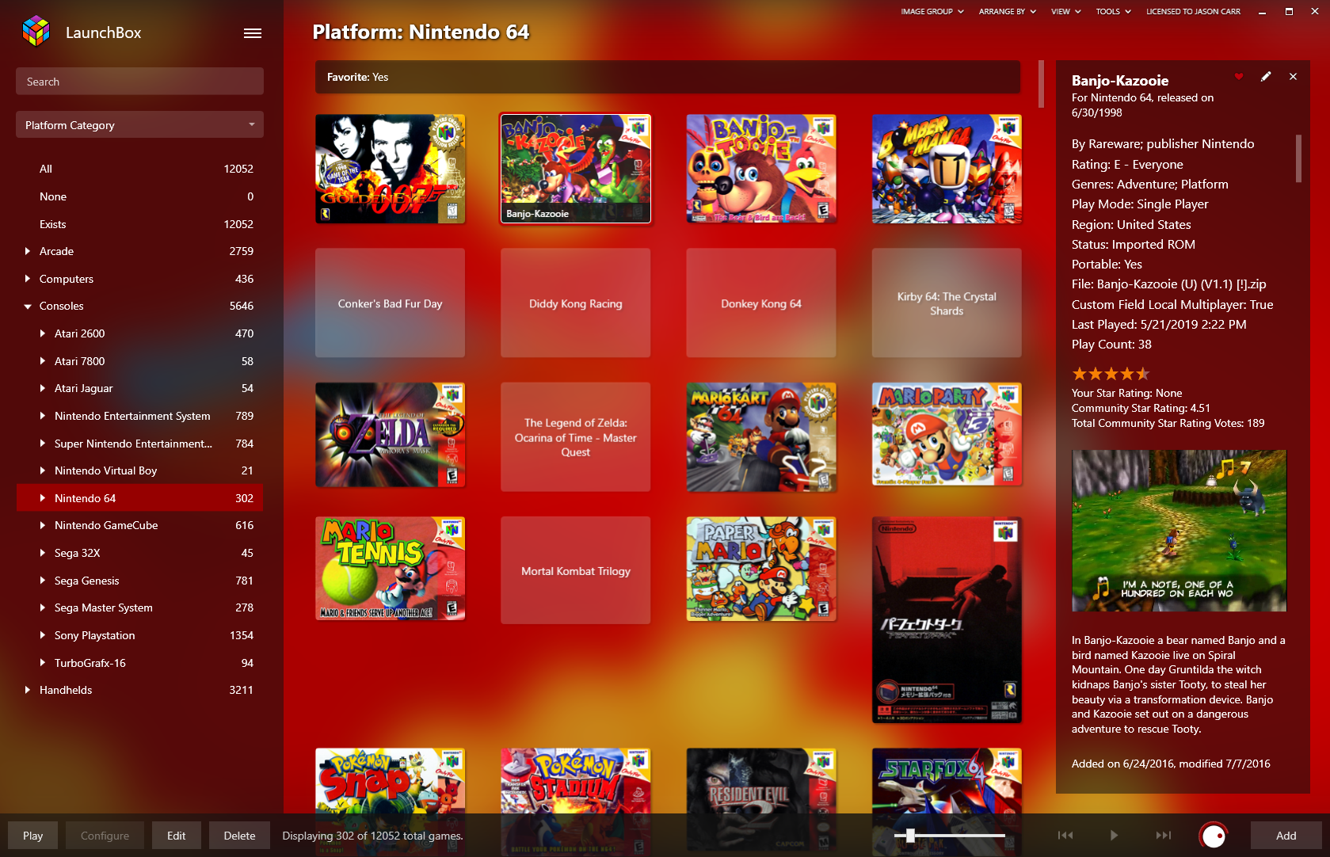The width and height of the screenshot is (1330, 857).
Task: Click the Add button
Action: (1286, 835)
